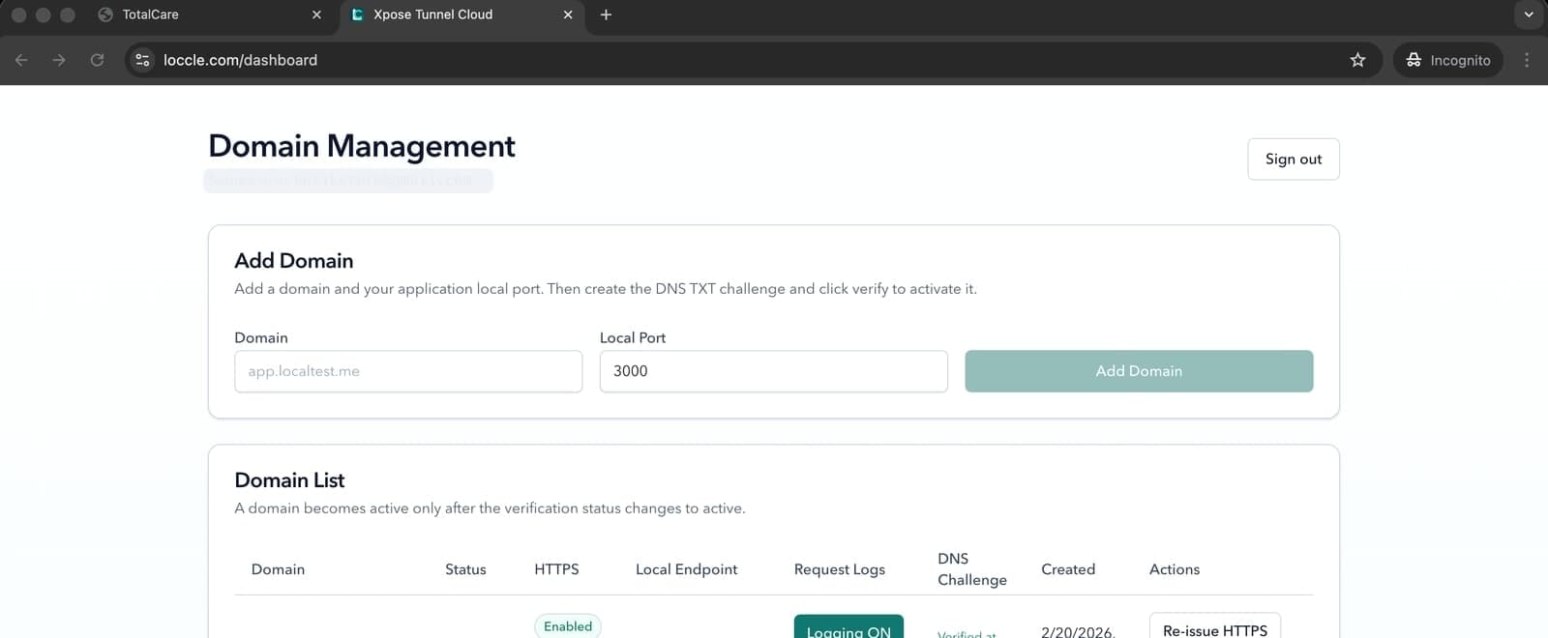Select the Xpose Tunnel Cloud tab
The width and height of the screenshot is (1548, 638).
(x=461, y=14)
